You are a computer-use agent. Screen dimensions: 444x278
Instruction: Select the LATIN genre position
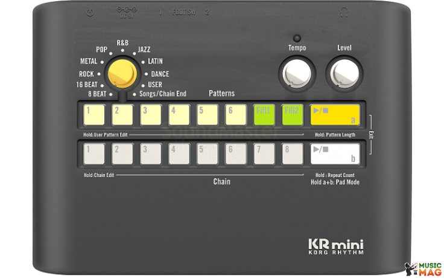click(x=156, y=61)
